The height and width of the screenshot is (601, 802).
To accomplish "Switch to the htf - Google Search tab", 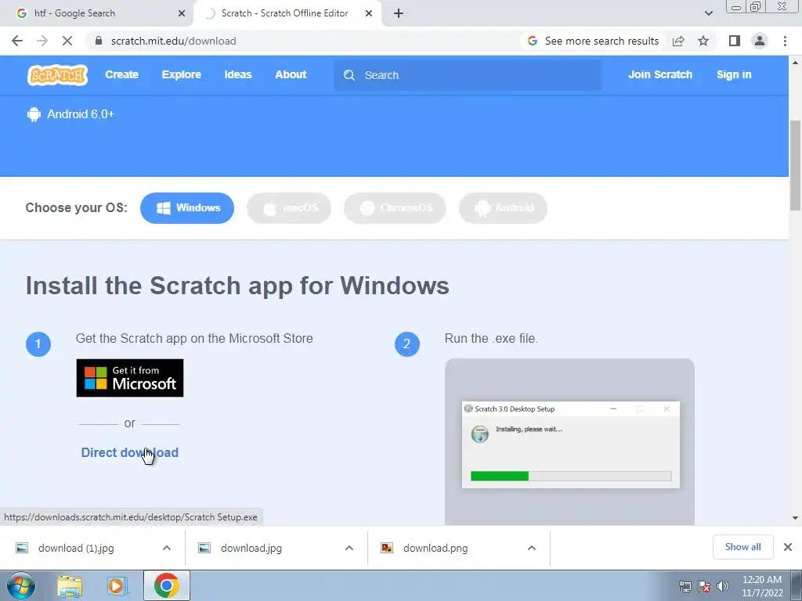I will pos(97,13).
